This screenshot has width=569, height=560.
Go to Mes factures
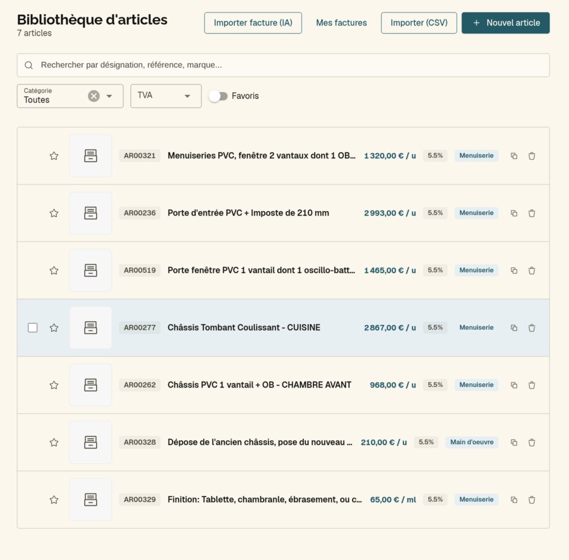(x=341, y=23)
